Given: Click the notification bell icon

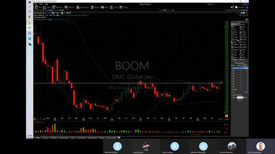Looking at the screenshot, I should (236, 7).
